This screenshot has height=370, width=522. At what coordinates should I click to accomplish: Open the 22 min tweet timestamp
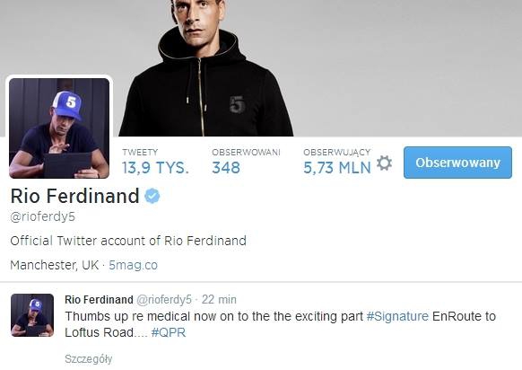(219, 300)
